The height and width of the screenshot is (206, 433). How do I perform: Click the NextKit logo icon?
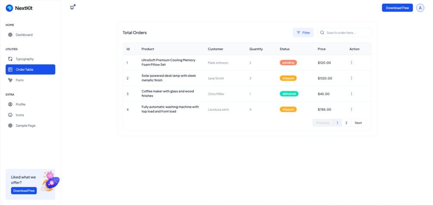coord(9,8)
